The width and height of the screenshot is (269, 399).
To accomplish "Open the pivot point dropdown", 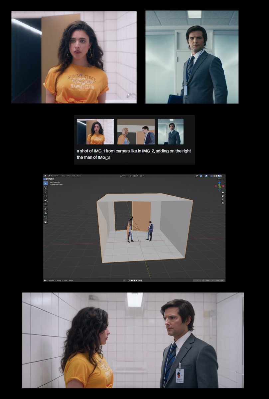I will 131,176.
